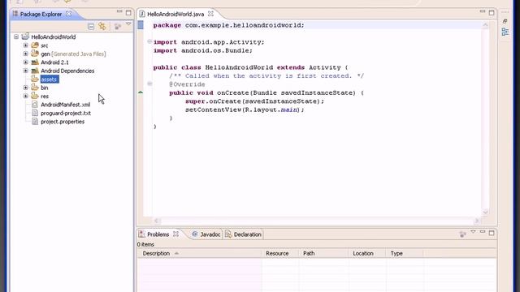The width and height of the screenshot is (520, 292).
Task: Maximize the Package Explorer view
Action: [x=128, y=13]
